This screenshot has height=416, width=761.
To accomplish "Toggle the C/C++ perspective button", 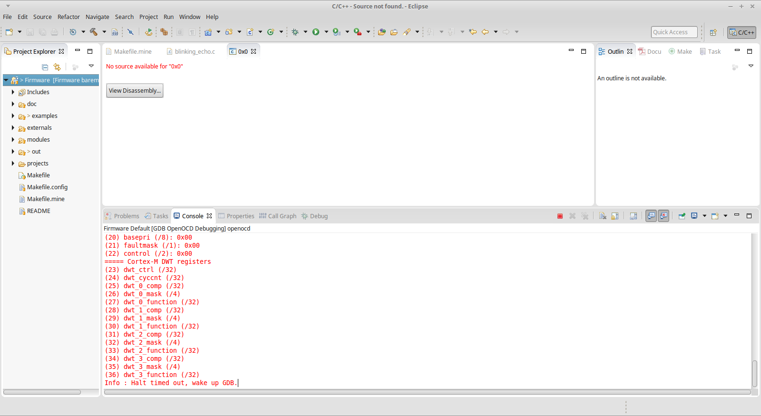I will [741, 32].
